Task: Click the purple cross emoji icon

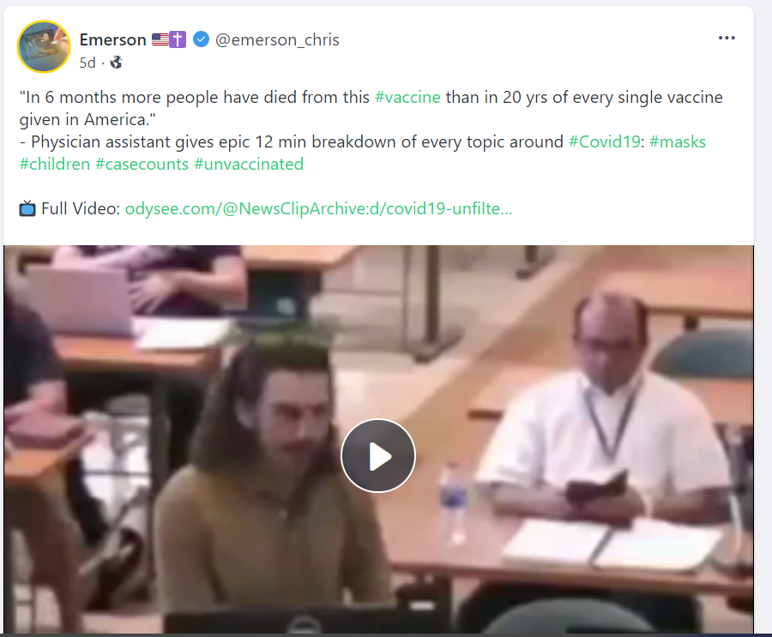Action: 178,39
